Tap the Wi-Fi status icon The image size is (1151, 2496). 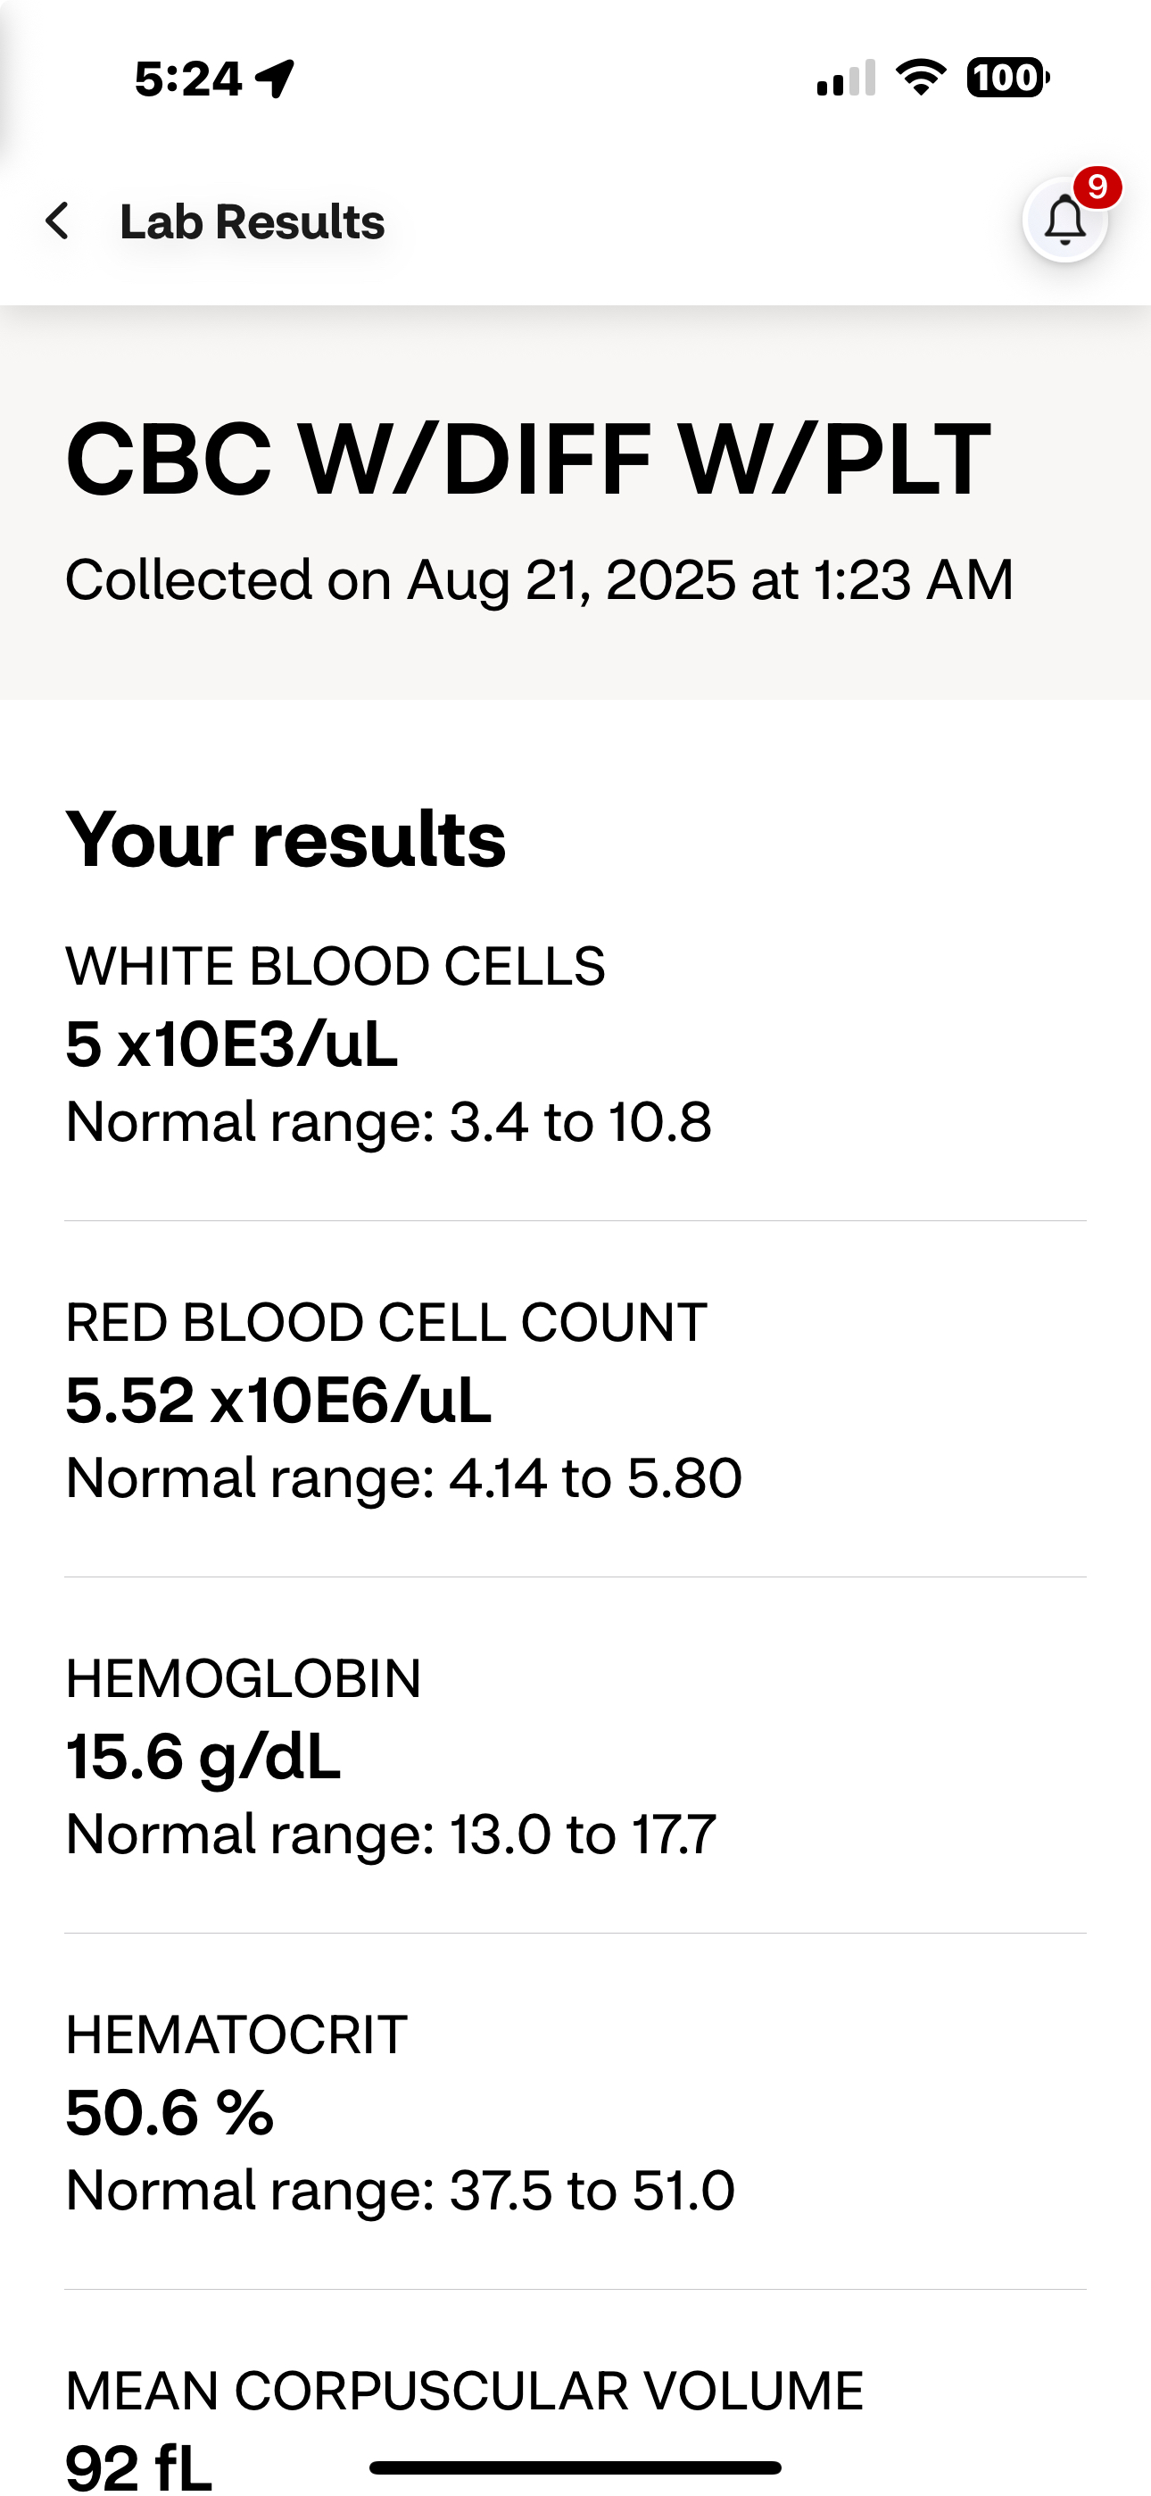click(x=921, y=78)
